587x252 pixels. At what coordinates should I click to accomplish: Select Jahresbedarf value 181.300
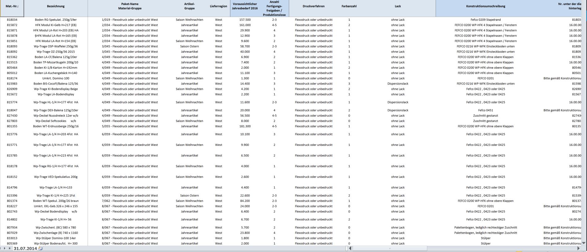[x=245, y=126]
